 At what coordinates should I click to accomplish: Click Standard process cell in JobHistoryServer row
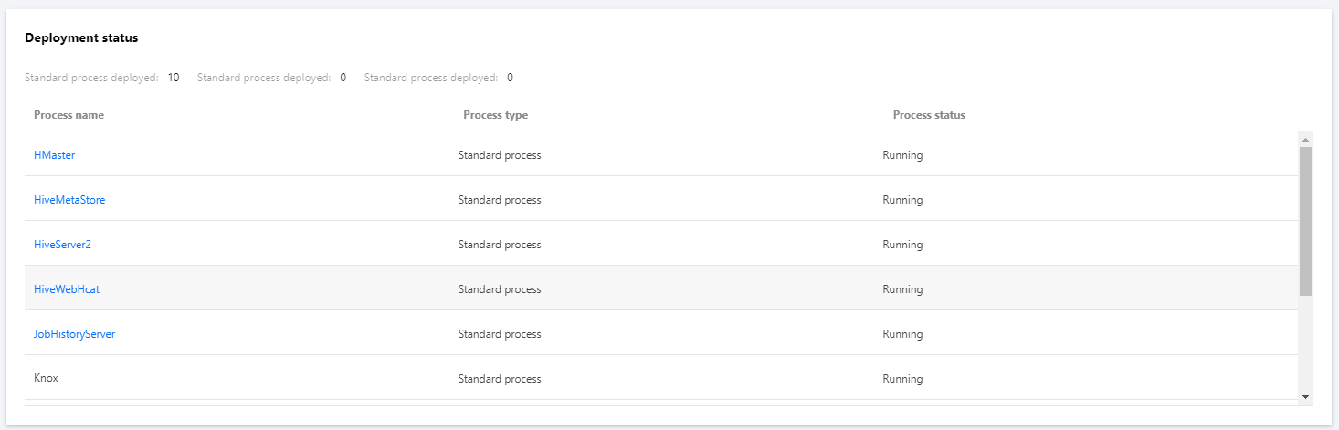tap(500, 334)
